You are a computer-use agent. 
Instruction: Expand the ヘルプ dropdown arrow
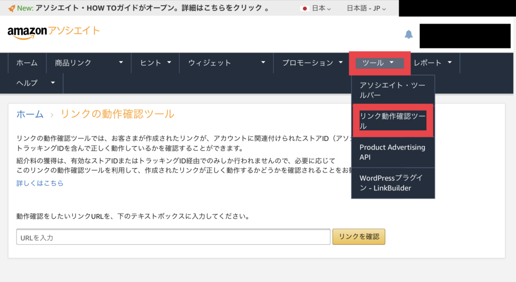[52, 83]
